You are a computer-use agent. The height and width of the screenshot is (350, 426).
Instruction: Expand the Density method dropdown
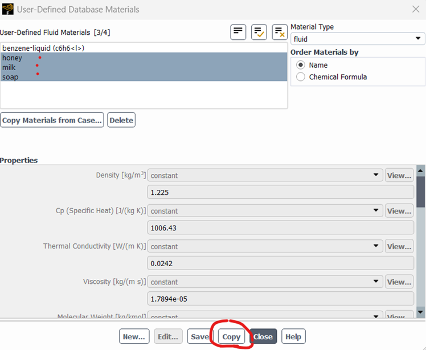pyautogui.click(x=265, y=176)
